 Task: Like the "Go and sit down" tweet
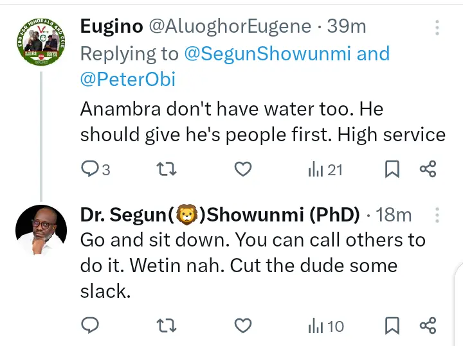242,326
